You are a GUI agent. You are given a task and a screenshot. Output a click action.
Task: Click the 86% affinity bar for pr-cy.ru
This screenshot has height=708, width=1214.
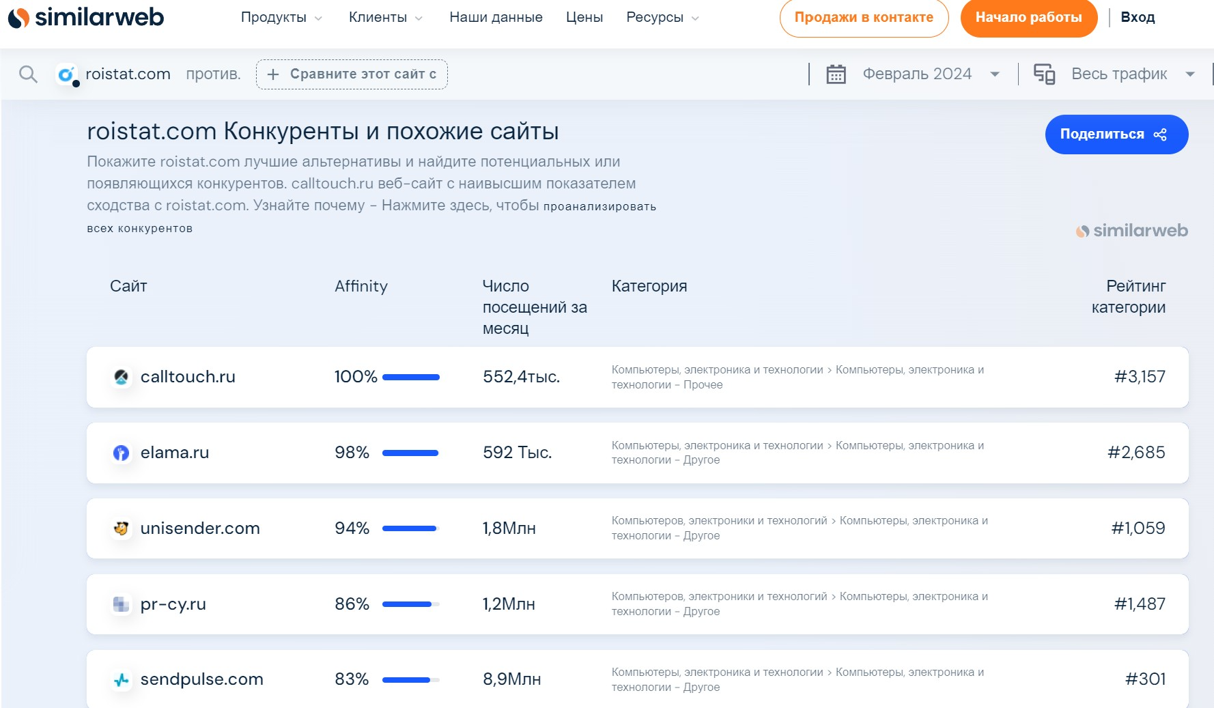point(411,604)
